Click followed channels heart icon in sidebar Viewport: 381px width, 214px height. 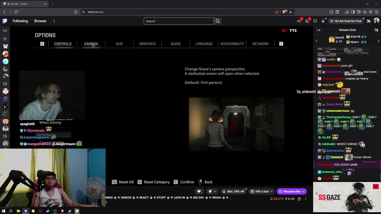click(x=5, y=39)
